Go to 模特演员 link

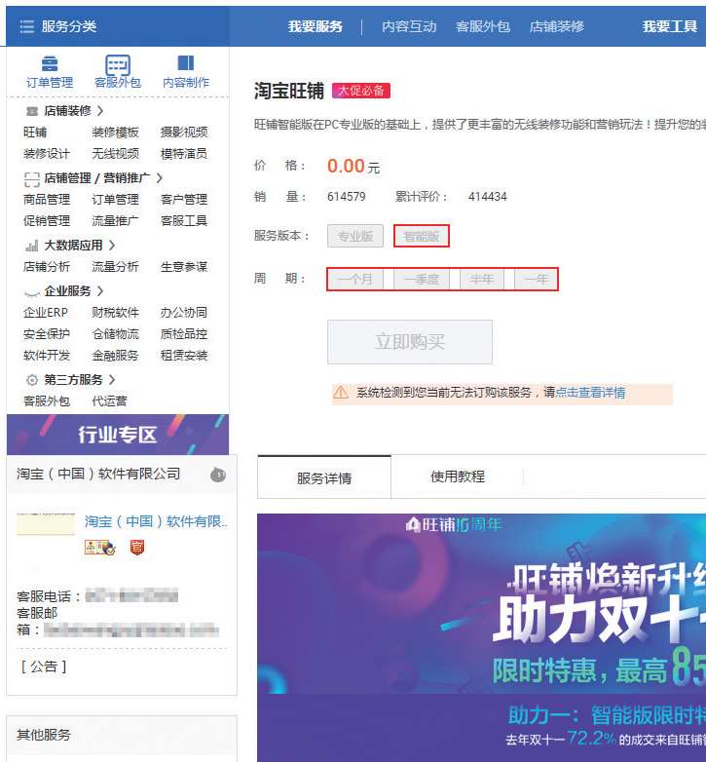pos(184,154)
